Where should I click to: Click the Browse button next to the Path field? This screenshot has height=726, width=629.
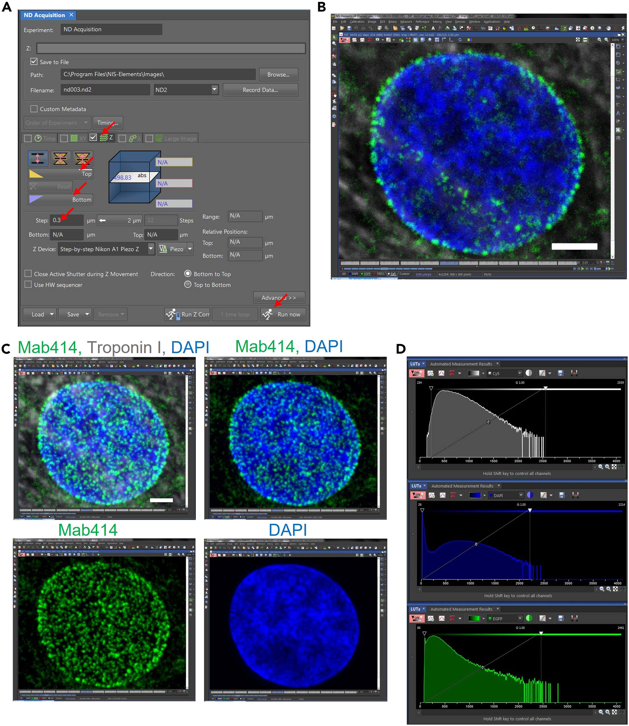pyautogui.click(x=278, y=74)
